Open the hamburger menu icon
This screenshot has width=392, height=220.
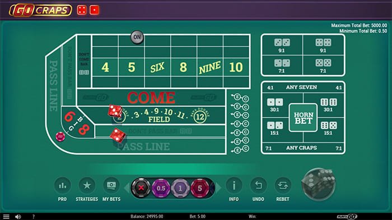point(6,217)
